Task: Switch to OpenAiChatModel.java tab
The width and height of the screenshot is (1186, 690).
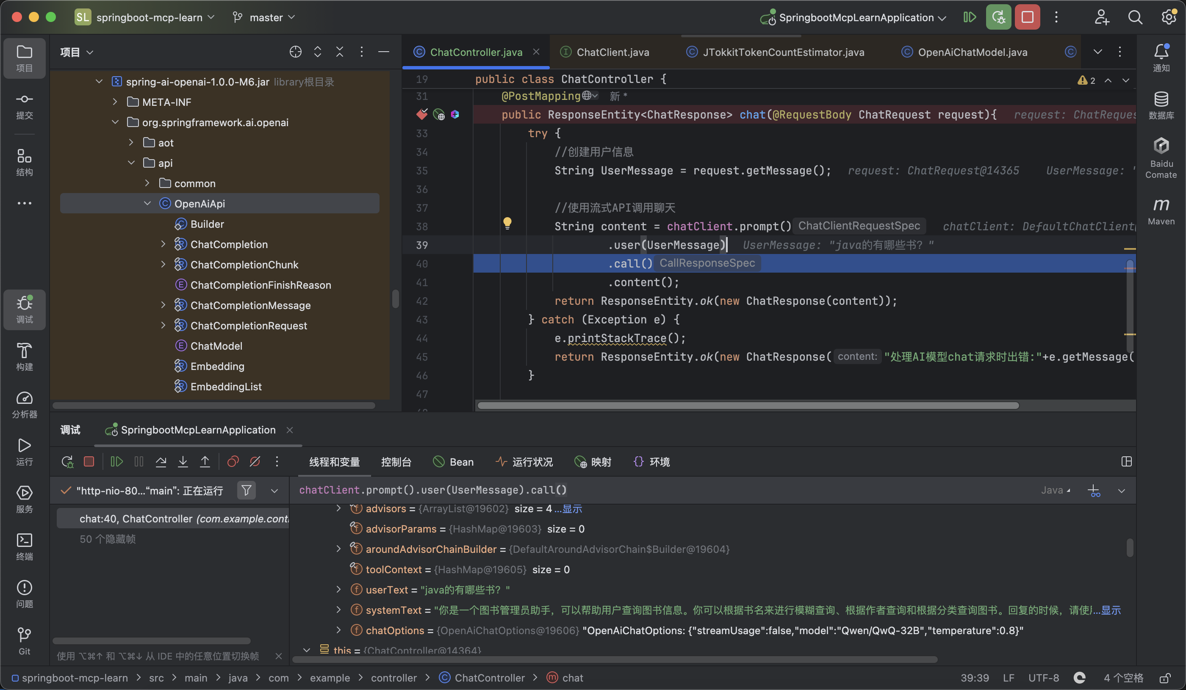Action: click(965, 52)
